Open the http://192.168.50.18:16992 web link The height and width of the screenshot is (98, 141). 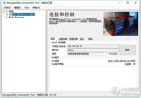(122, 61)
